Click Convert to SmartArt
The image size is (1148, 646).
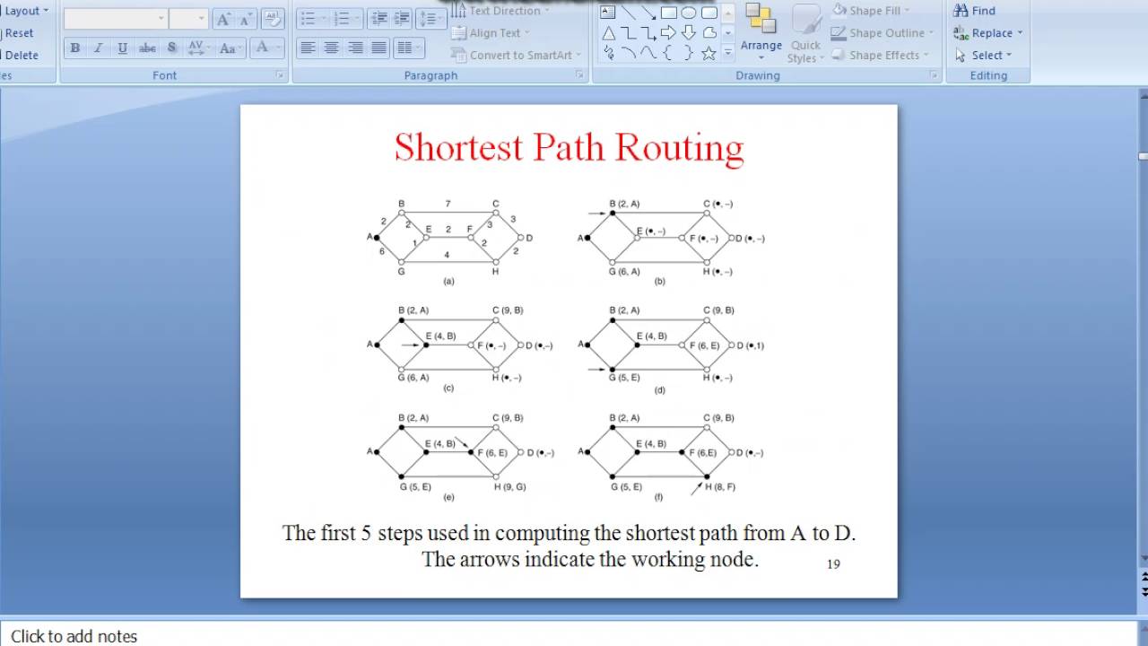tap(516, 55)
